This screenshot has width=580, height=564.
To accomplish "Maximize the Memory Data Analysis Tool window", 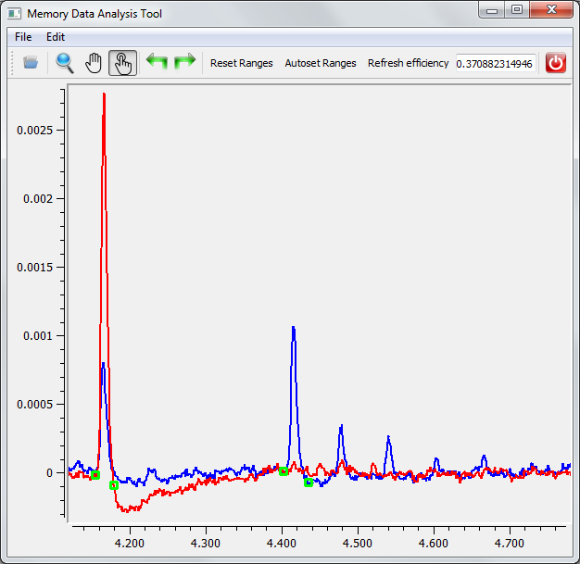I will [x=516, y=10].
